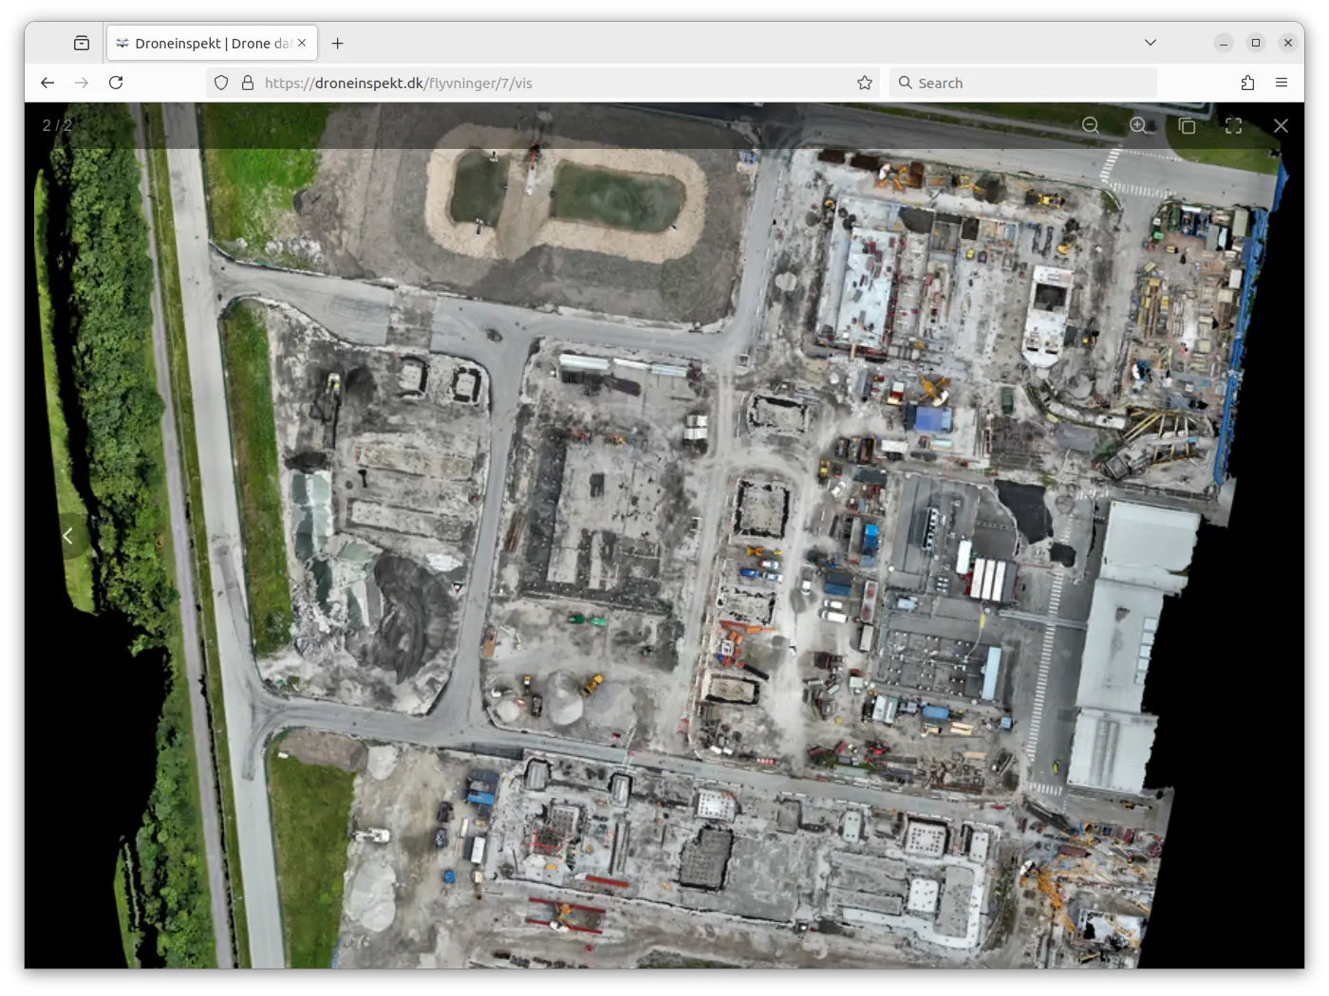Viewport: 1329px width, 996px height.
Task: Open the Firefox application menu
Action: pyautogui.click(x=1282, y=83)
